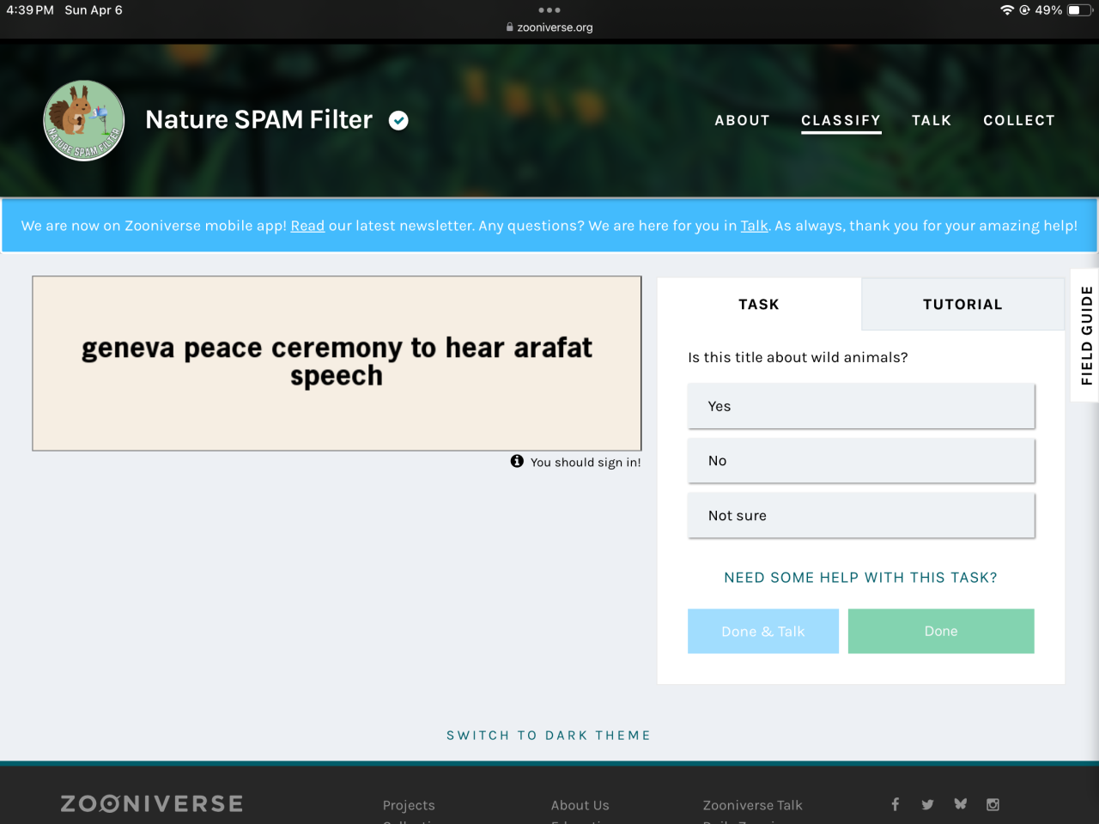Tap the battery indicator in status bar
This screenshot has width=1099, height=824.
1079,10
